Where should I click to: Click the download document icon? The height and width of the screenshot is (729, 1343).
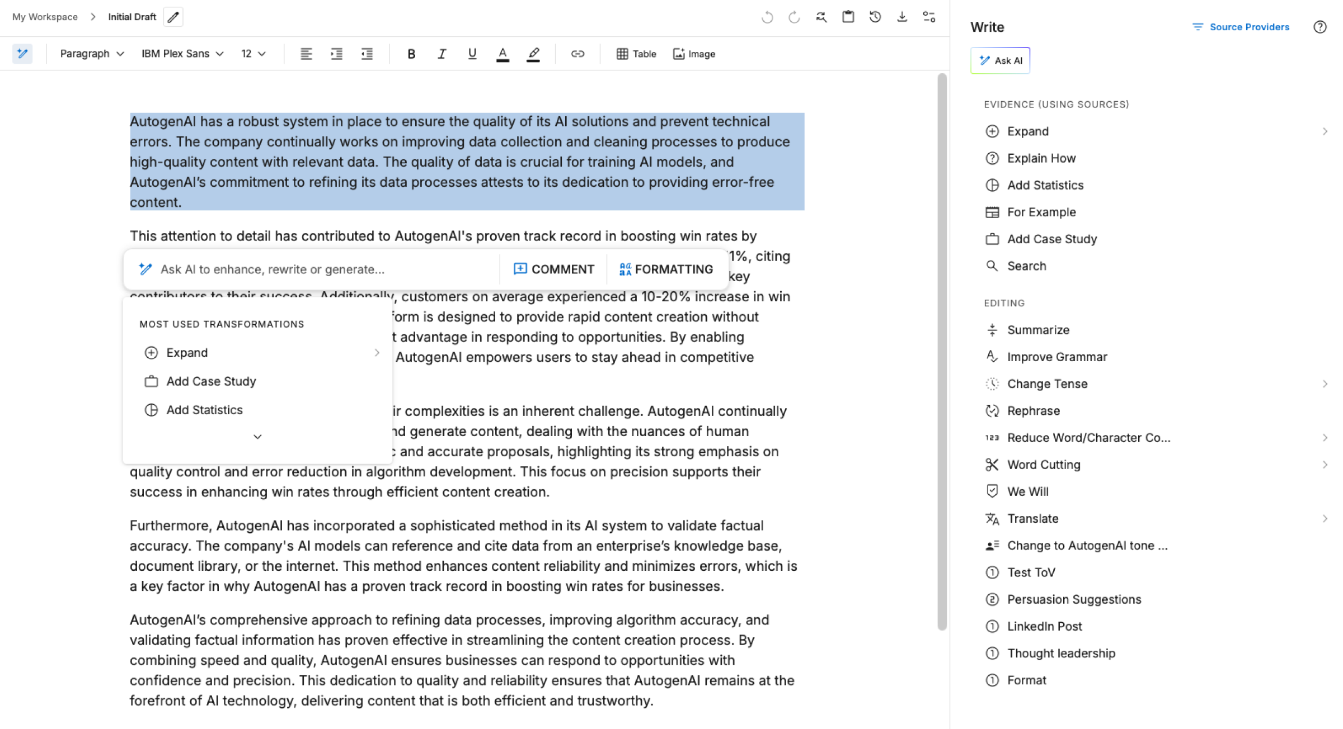[x=902, y=17]
